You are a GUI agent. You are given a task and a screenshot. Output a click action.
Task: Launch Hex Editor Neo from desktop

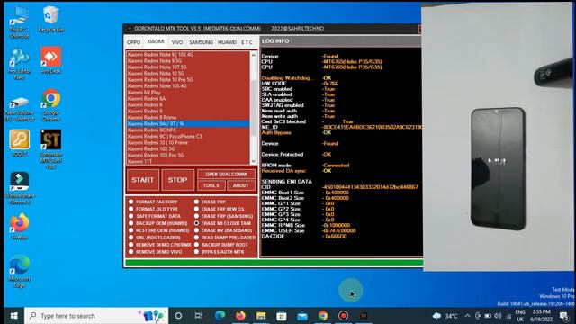tap(19, 64)
